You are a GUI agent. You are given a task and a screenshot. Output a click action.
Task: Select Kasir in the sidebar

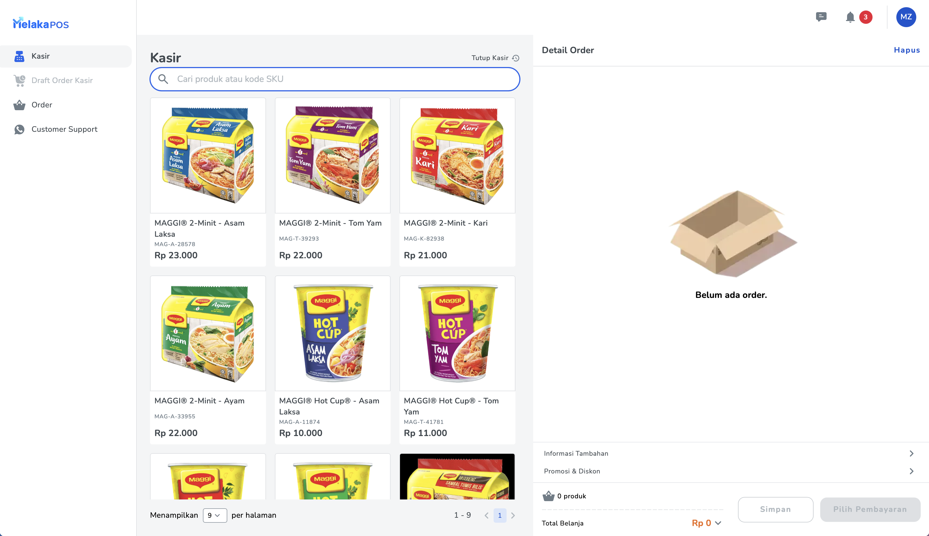pyautogui.click(x=66, y=56)
